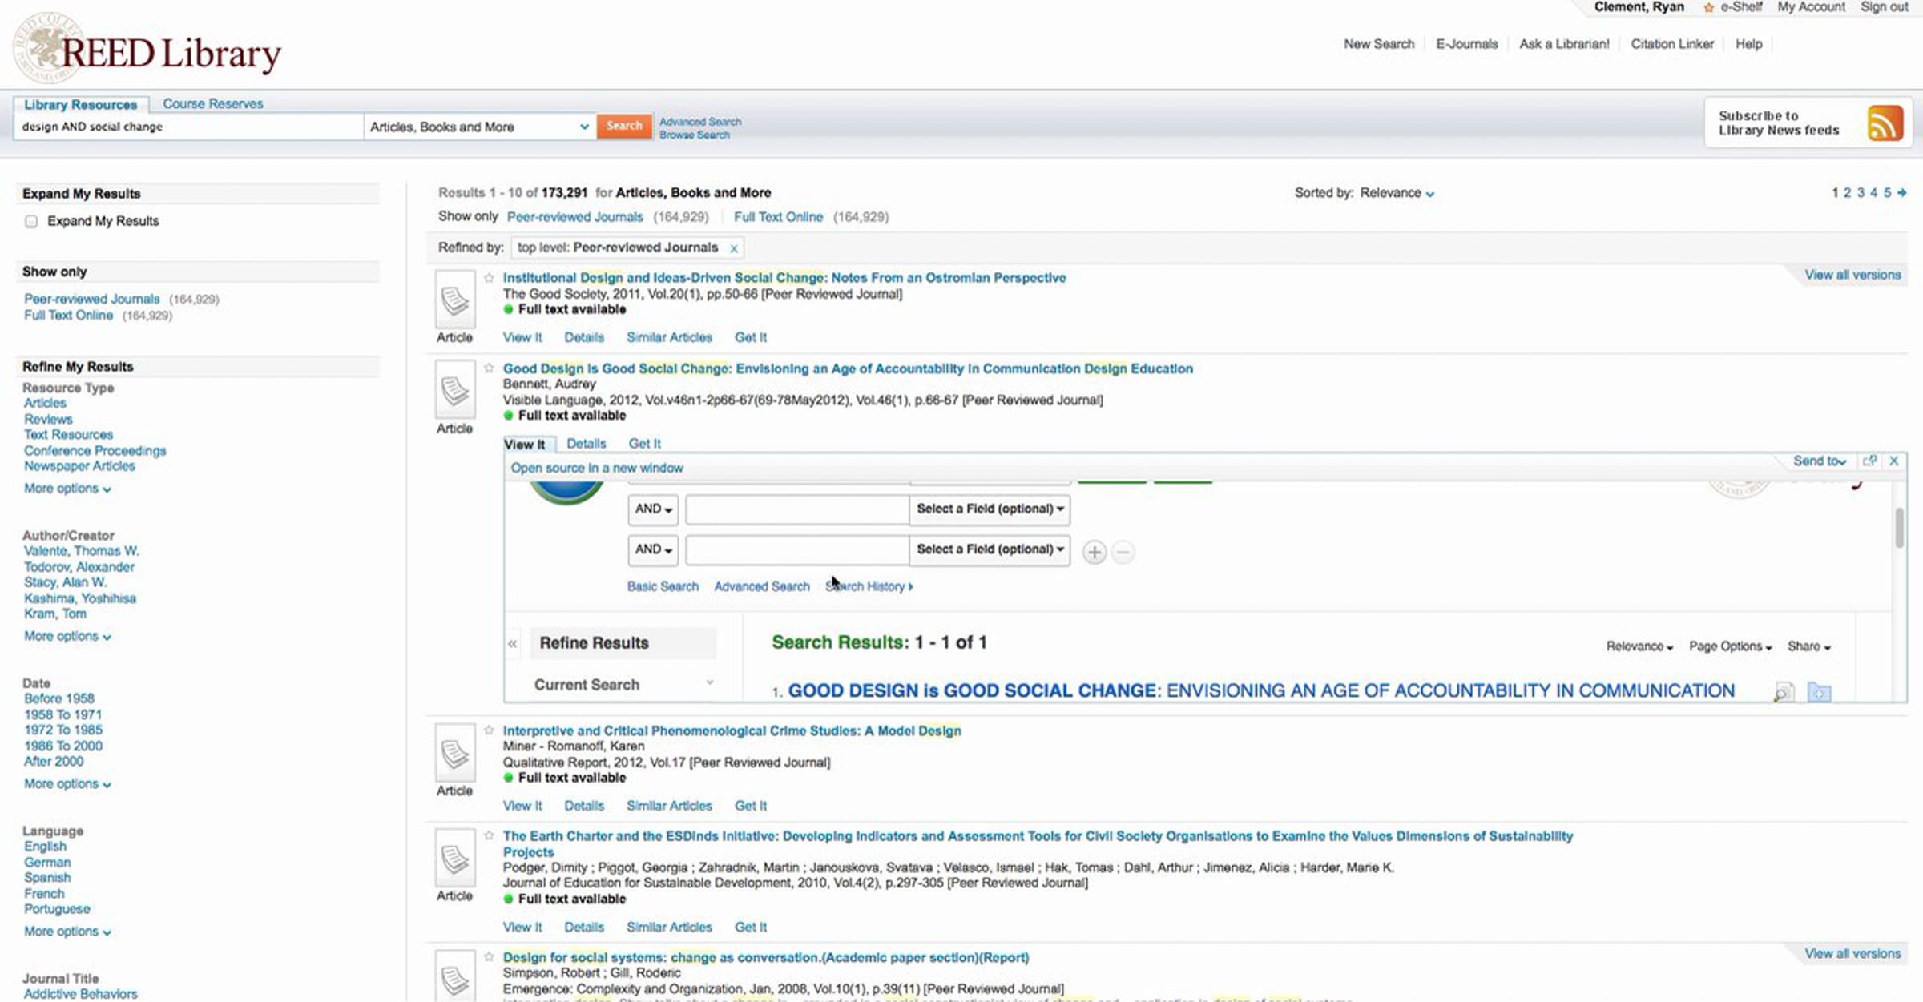Click the main search query input field
The width and height of the screenshot is (1923, 1002).
189,127
